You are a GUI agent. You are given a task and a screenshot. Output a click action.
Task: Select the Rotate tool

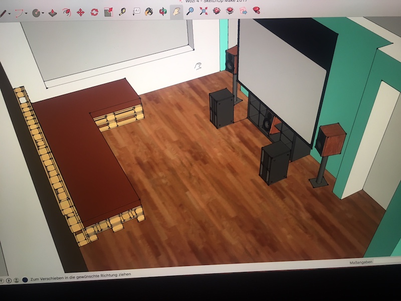pyautogui.click(x=94, y=12)
